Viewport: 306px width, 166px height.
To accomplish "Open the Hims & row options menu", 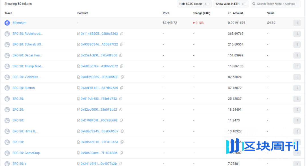I will click(x=297, y=131).
